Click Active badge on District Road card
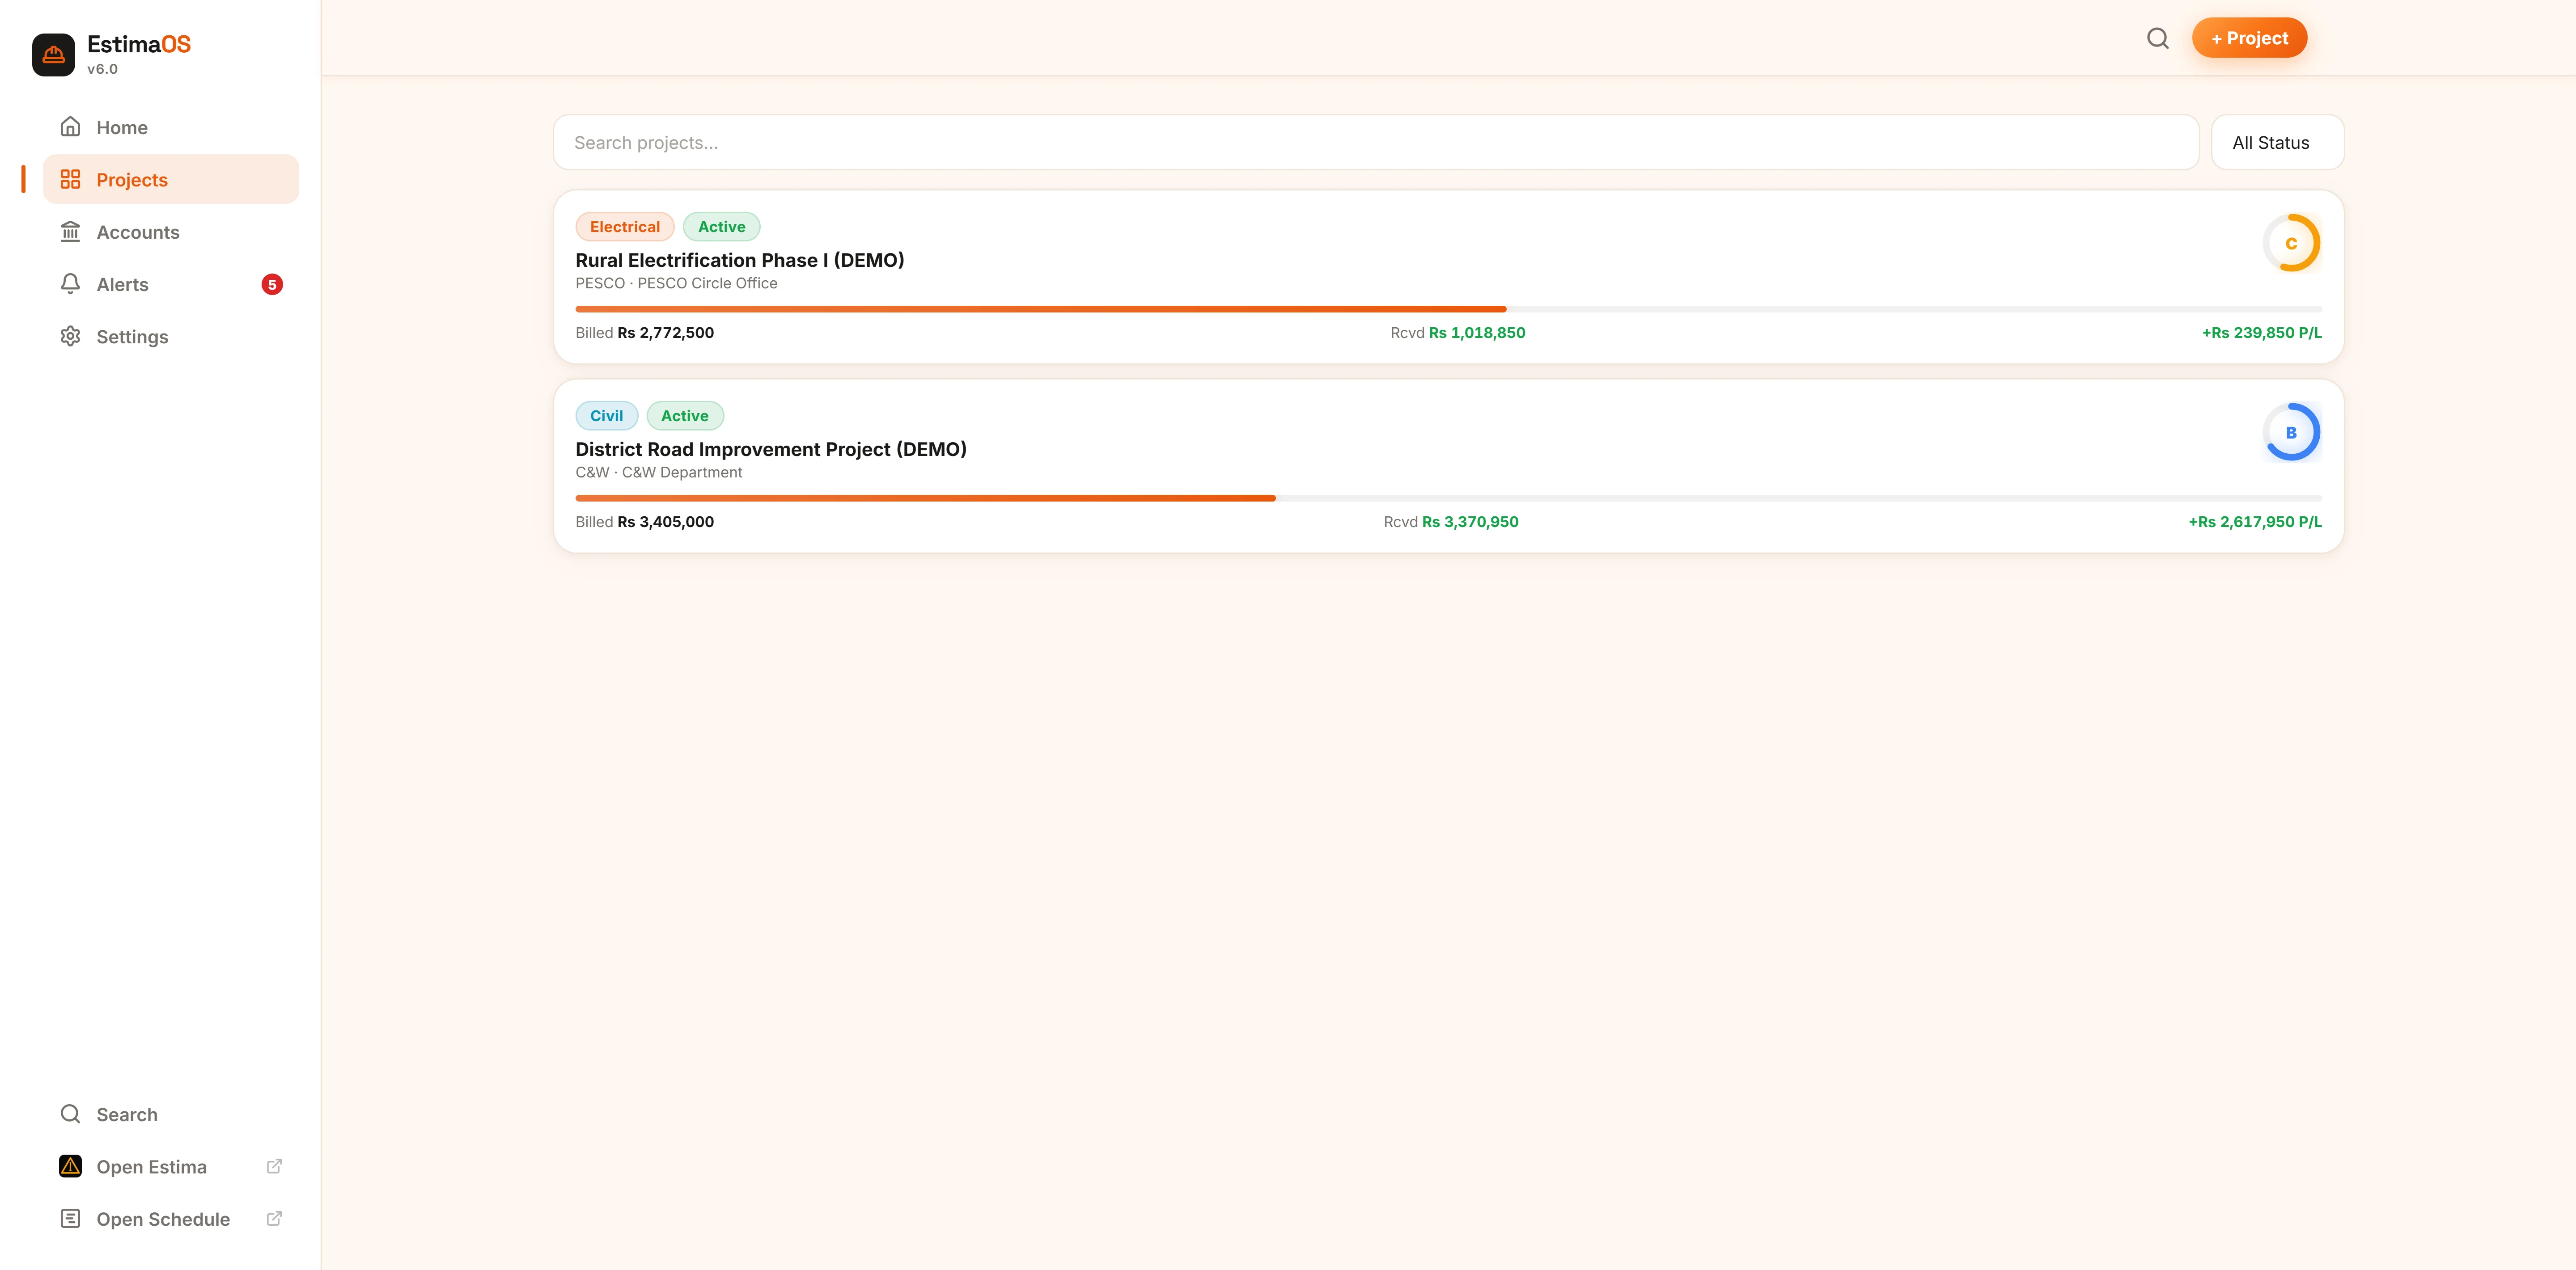The height and width of the screenshot is (1270, 2576). click(685, 416)
